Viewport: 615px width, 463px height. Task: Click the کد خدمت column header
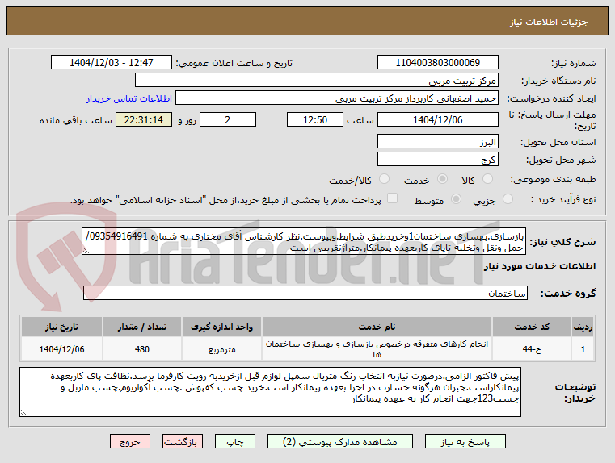coord(532,327)
